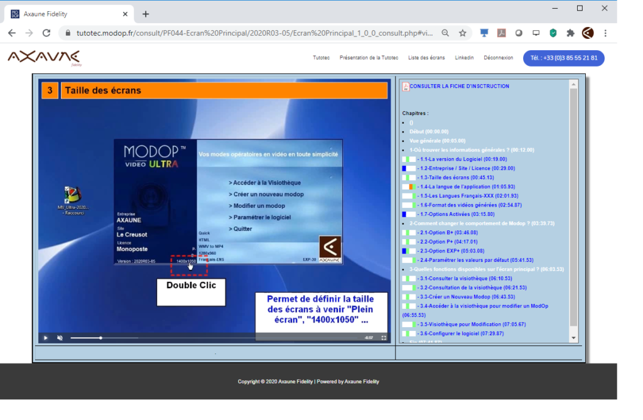The image size is (643, 420).
Task: Close the Axaune Fidelity tab
Action: pyautogui.click(x=125, y=14)
